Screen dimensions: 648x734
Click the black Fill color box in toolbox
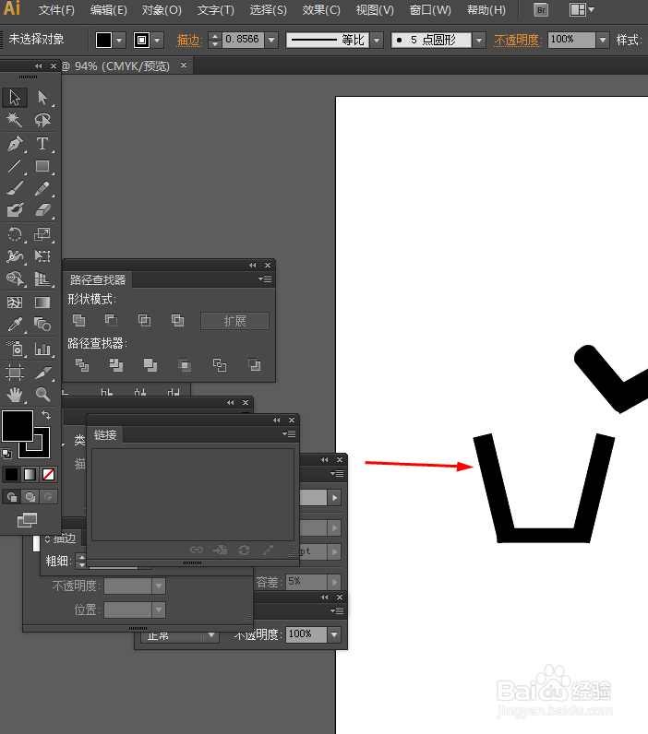coord(18,425)
